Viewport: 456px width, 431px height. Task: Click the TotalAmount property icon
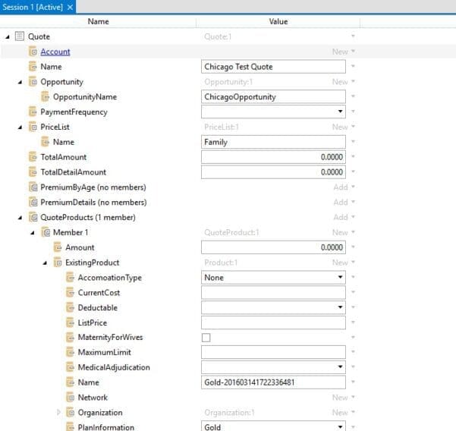[33, 157]
